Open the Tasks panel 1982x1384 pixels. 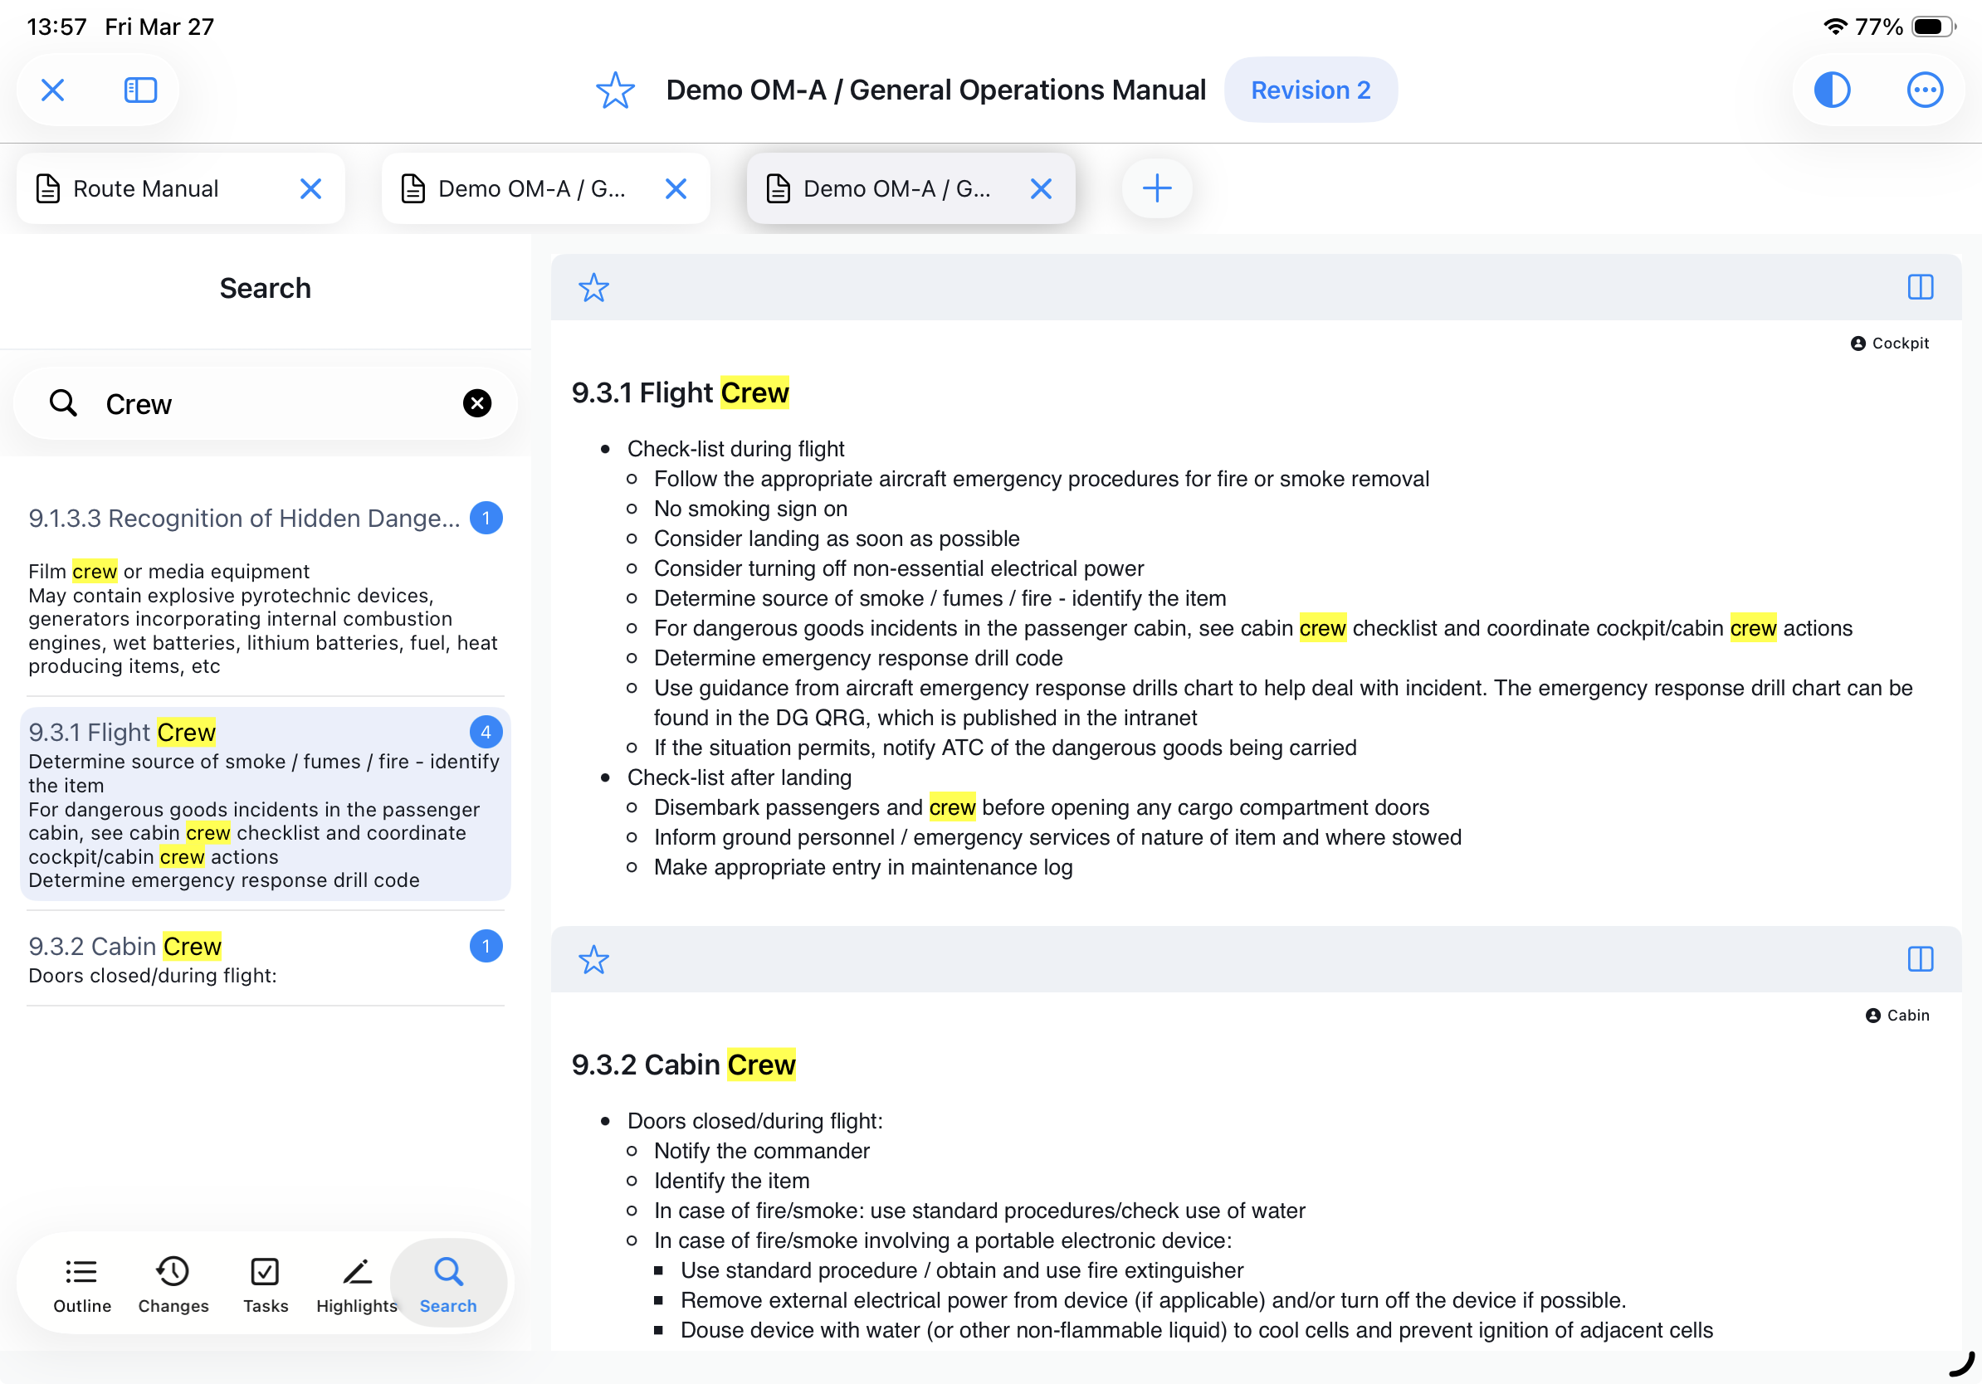(265, 1284)
